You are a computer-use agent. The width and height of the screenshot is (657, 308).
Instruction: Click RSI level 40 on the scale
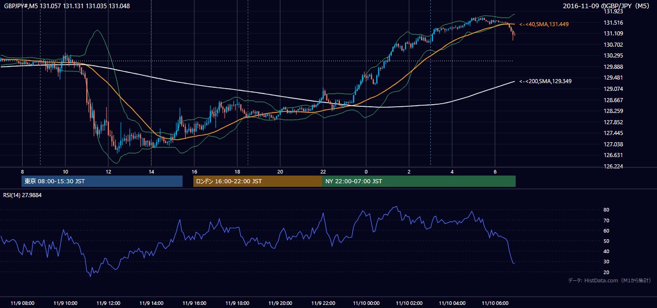pyautogui.click(x=607, y=251)
